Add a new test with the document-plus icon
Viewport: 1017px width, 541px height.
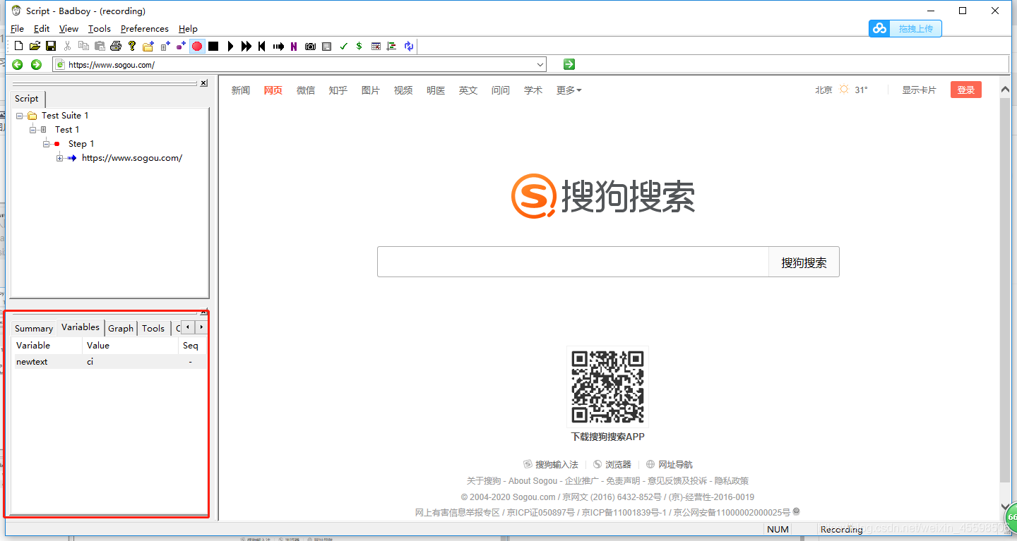point(165,46)
